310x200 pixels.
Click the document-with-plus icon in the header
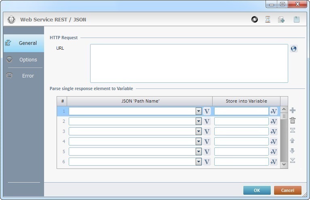(x=281, y=19)
